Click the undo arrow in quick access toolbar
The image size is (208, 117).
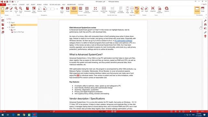[15, 2]
